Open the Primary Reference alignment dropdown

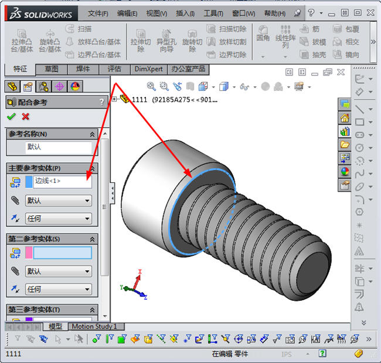(x=59, y=219)
